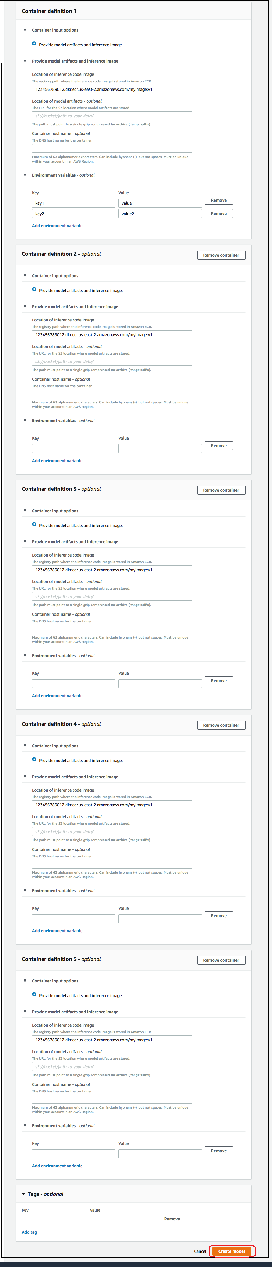Select Provide model artifacts radio in Container definition 1
Viewport: 272px width, 1267px height.
pos(34,43)
